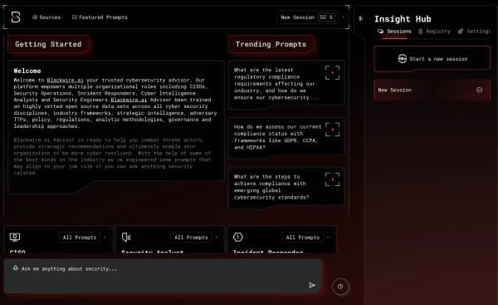Open All Prompts on the Incident Responder card
The height and width of the screenshot is (305, 498).
pyautogui.click(x=303, y=237)
